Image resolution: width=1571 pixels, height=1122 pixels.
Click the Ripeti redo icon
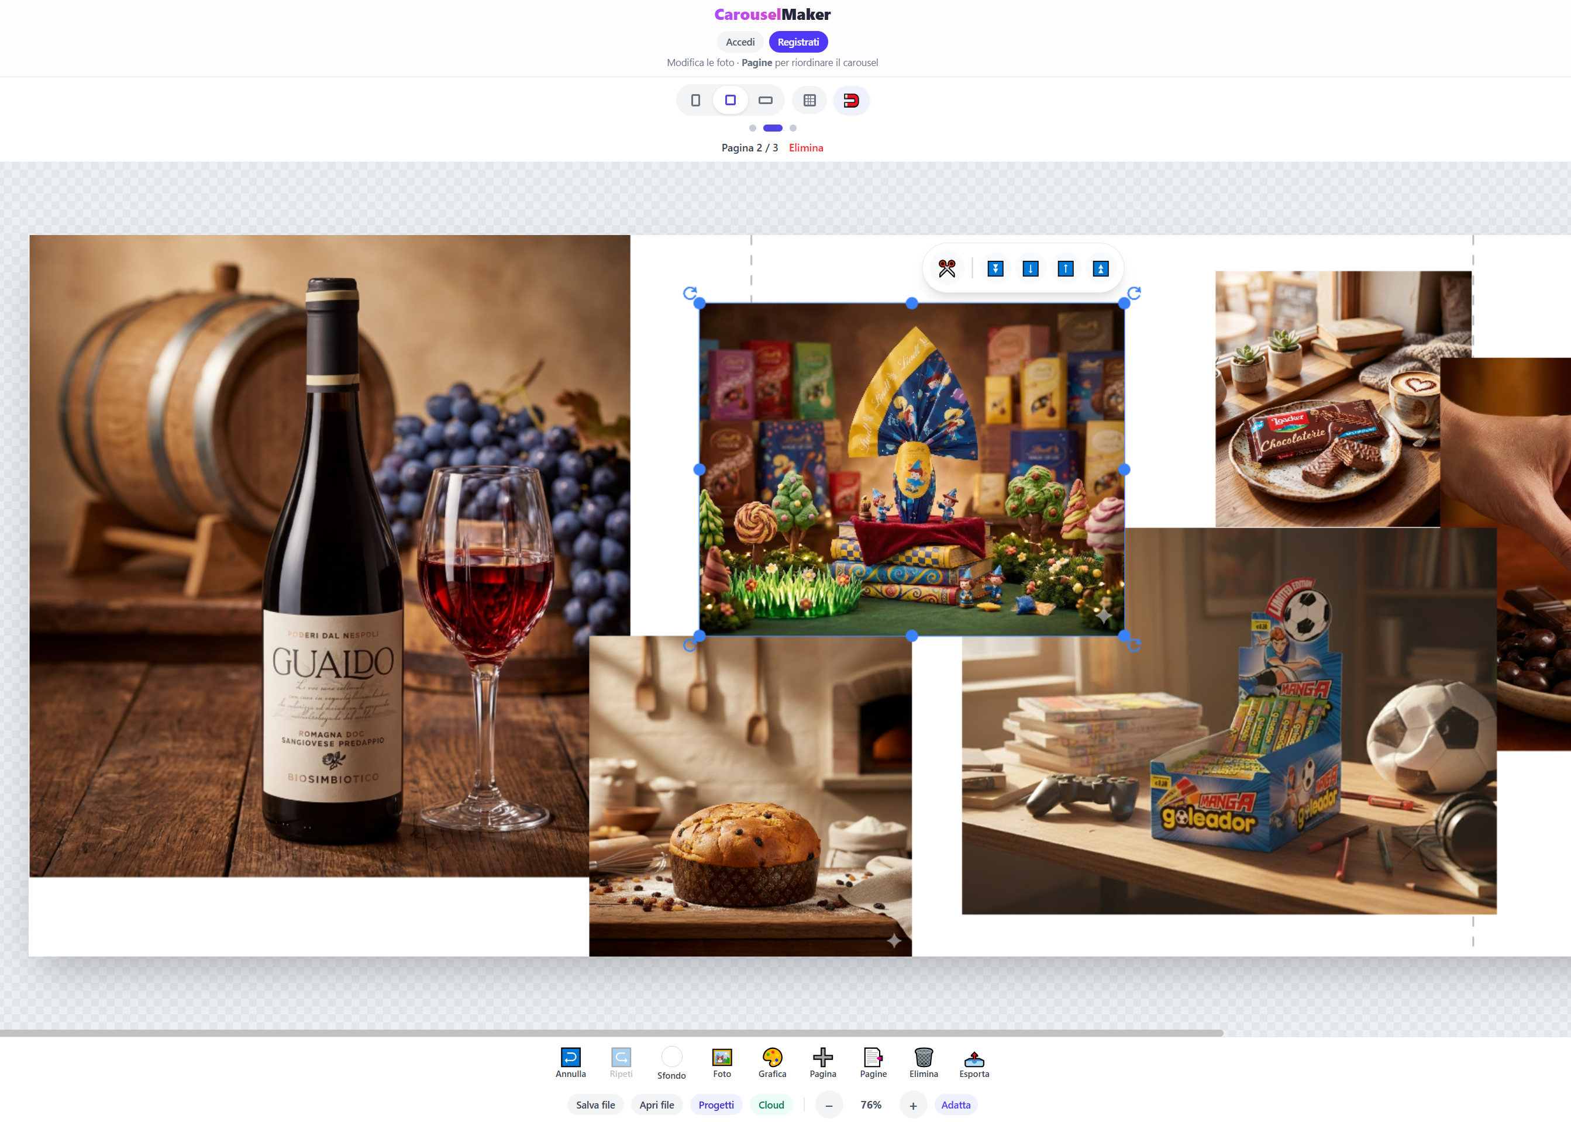pyautogui.click(x=621, y=1057)
